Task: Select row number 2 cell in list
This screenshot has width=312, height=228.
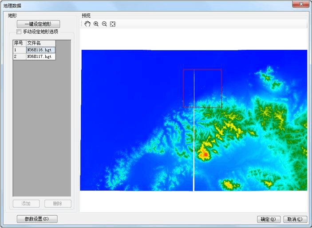Action: tap(19, 57)
